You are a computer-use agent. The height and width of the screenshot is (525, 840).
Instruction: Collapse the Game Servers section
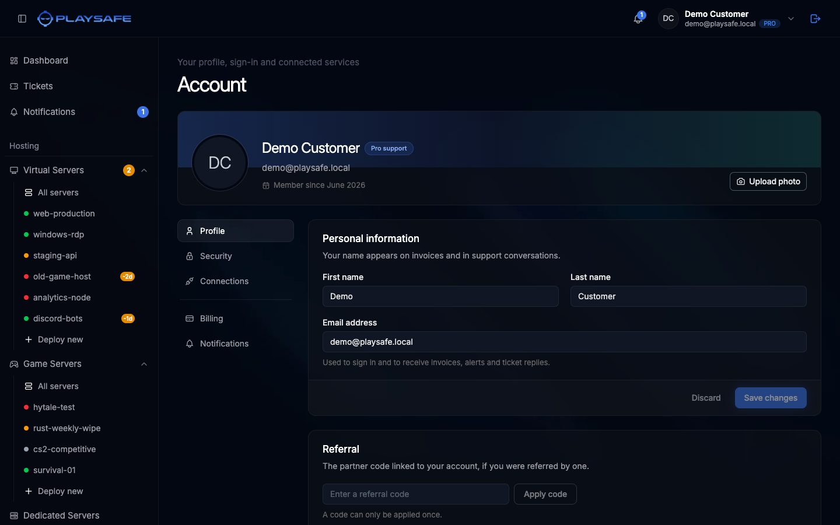point(144,364)
